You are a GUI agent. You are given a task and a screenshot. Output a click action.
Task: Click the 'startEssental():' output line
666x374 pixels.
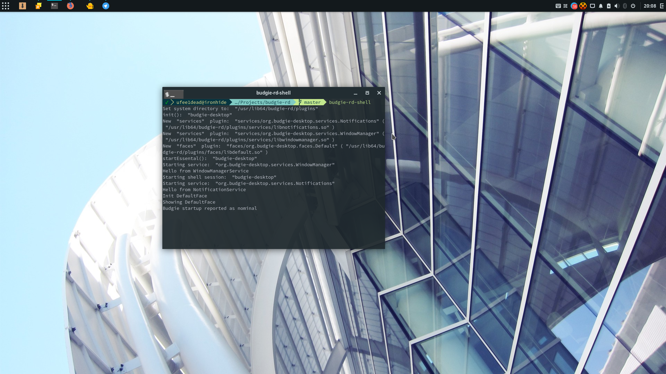(x=210, y=158)
